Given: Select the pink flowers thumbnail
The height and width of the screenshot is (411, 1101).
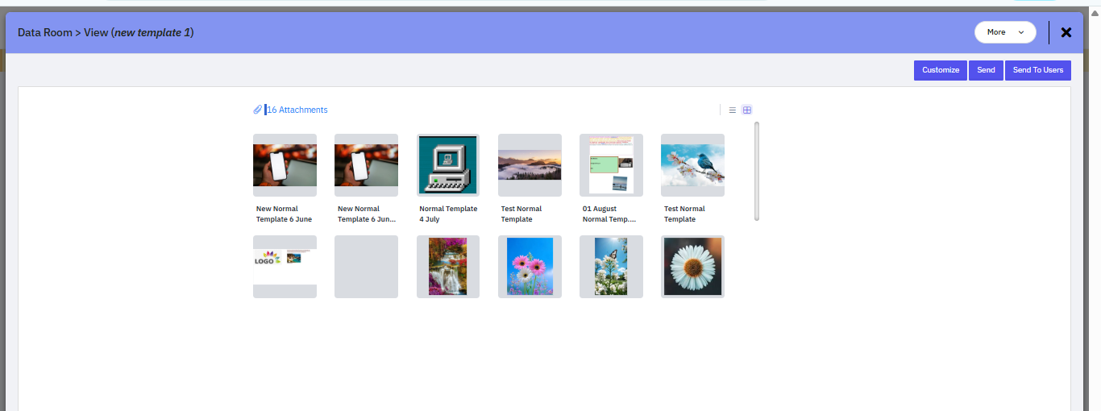Looking at the screenshot, I should click(530, 267).
